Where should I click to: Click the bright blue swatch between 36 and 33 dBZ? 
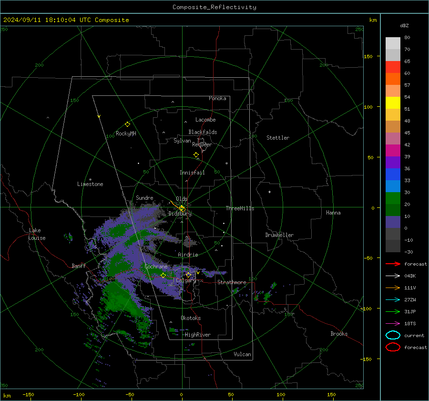(393, 175)
